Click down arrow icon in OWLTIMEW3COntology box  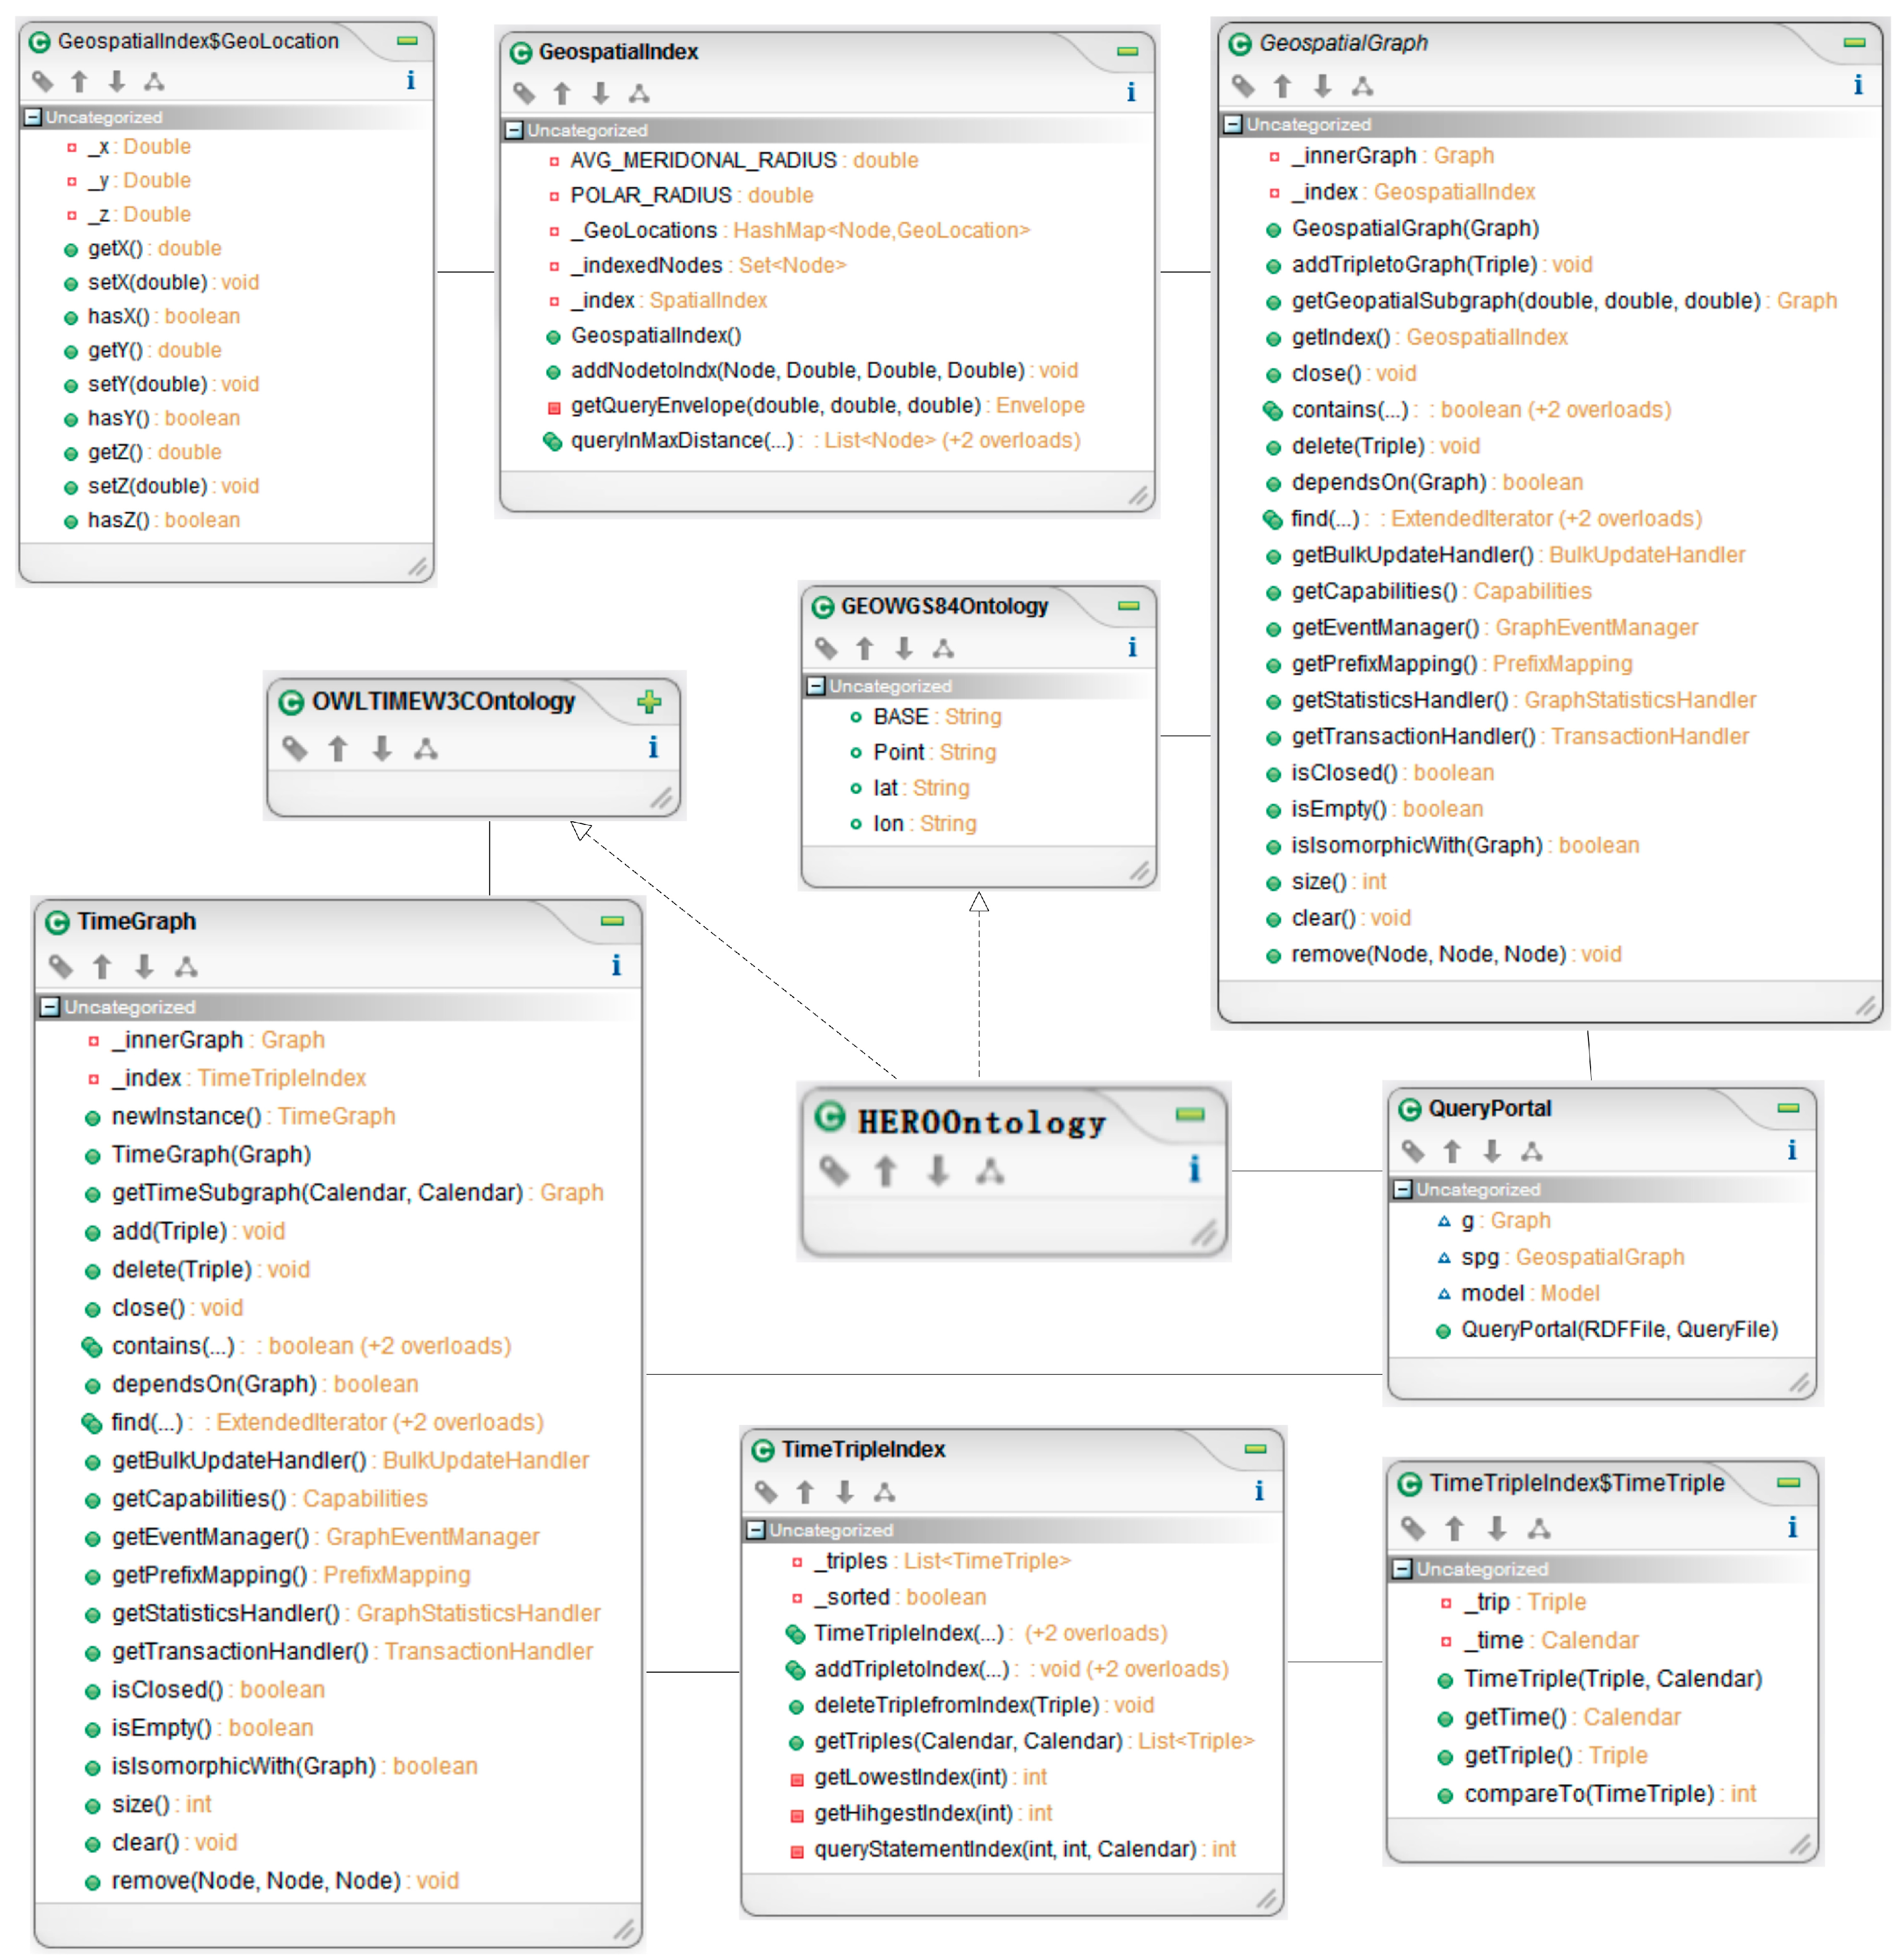(x=382, y=748)
